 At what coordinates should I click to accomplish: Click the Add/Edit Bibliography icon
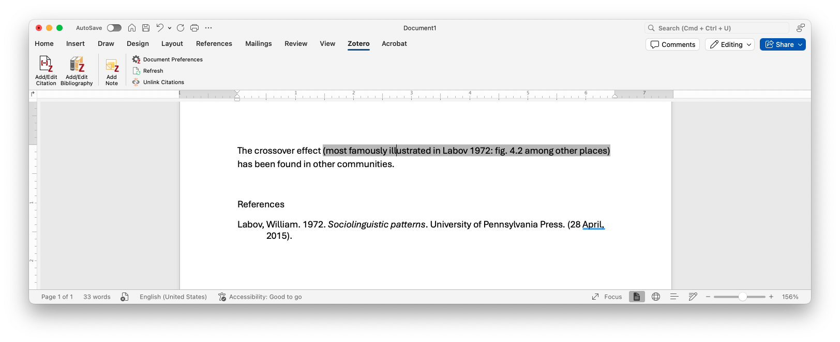(x=77, y=65)
